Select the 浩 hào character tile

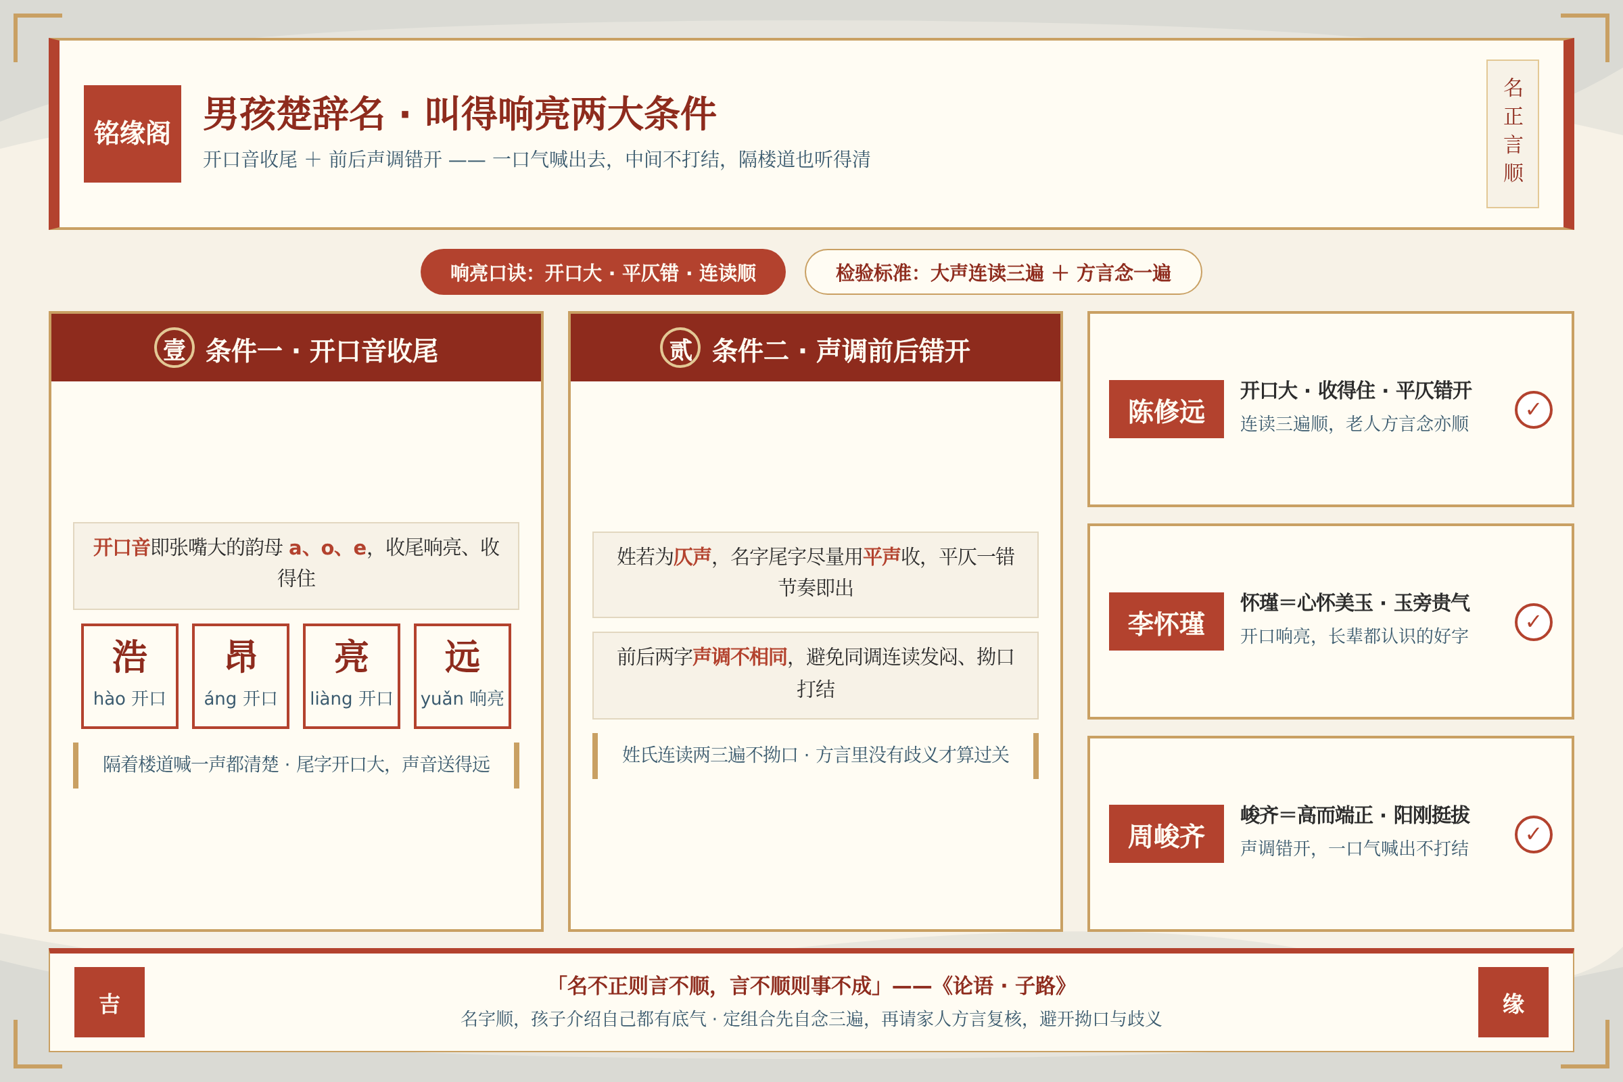[x=130, y=676]
